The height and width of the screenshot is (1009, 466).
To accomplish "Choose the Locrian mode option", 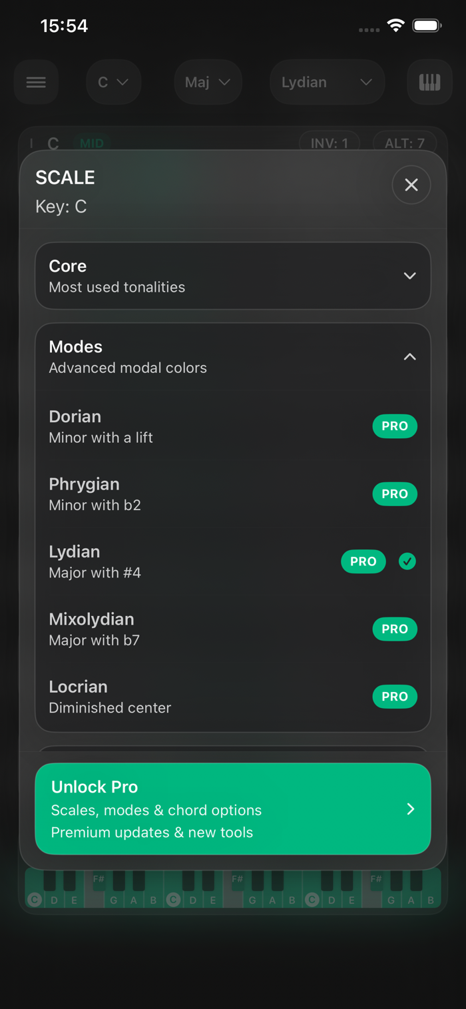I will point(166,697).
